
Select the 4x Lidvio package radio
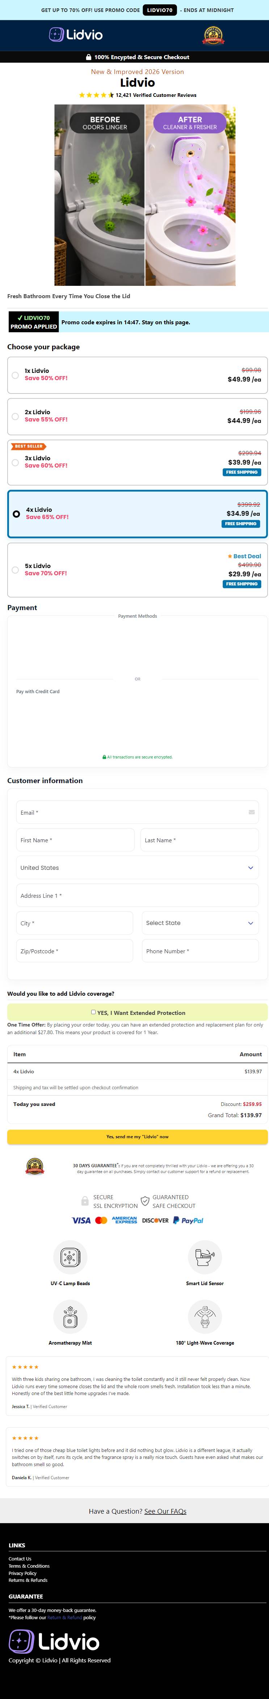click(16, 514)
